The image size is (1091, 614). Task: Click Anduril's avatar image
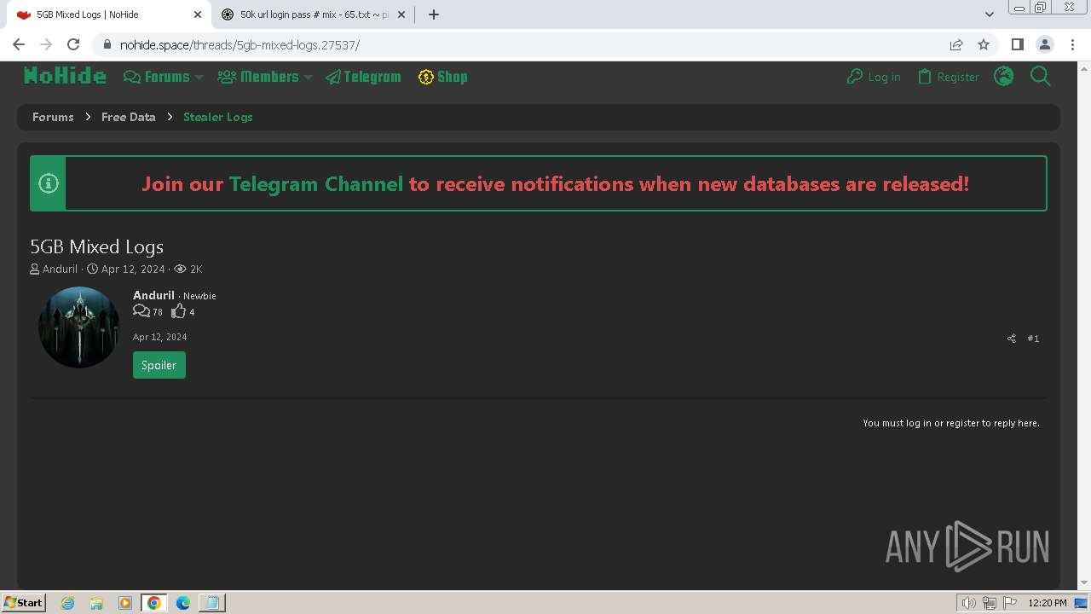coord(79,327)
